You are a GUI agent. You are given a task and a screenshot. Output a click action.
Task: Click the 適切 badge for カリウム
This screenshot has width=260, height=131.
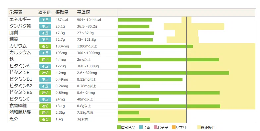(45, 46)
